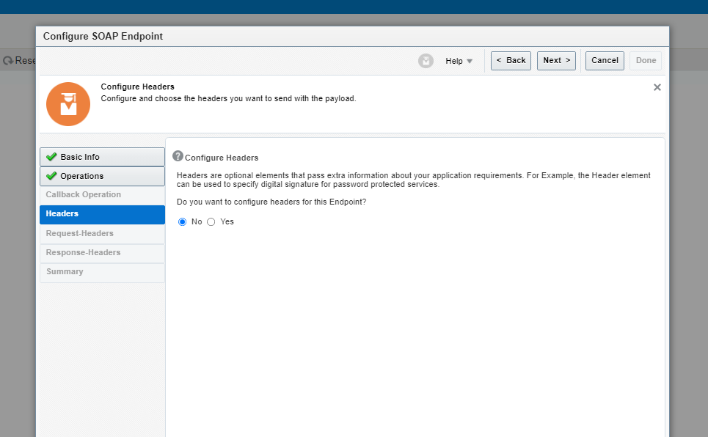Click the question mark help icon
Screen dimensions: 708x437
click(x=178, y=155)
